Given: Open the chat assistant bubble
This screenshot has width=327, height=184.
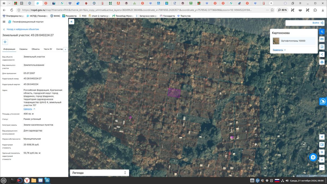Looking at the screenshot, I should 313,157.
